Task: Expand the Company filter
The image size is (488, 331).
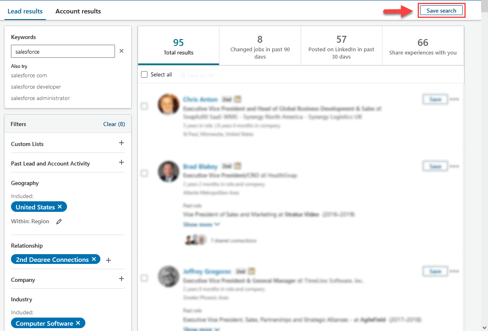Action: (x=121, y=279)
